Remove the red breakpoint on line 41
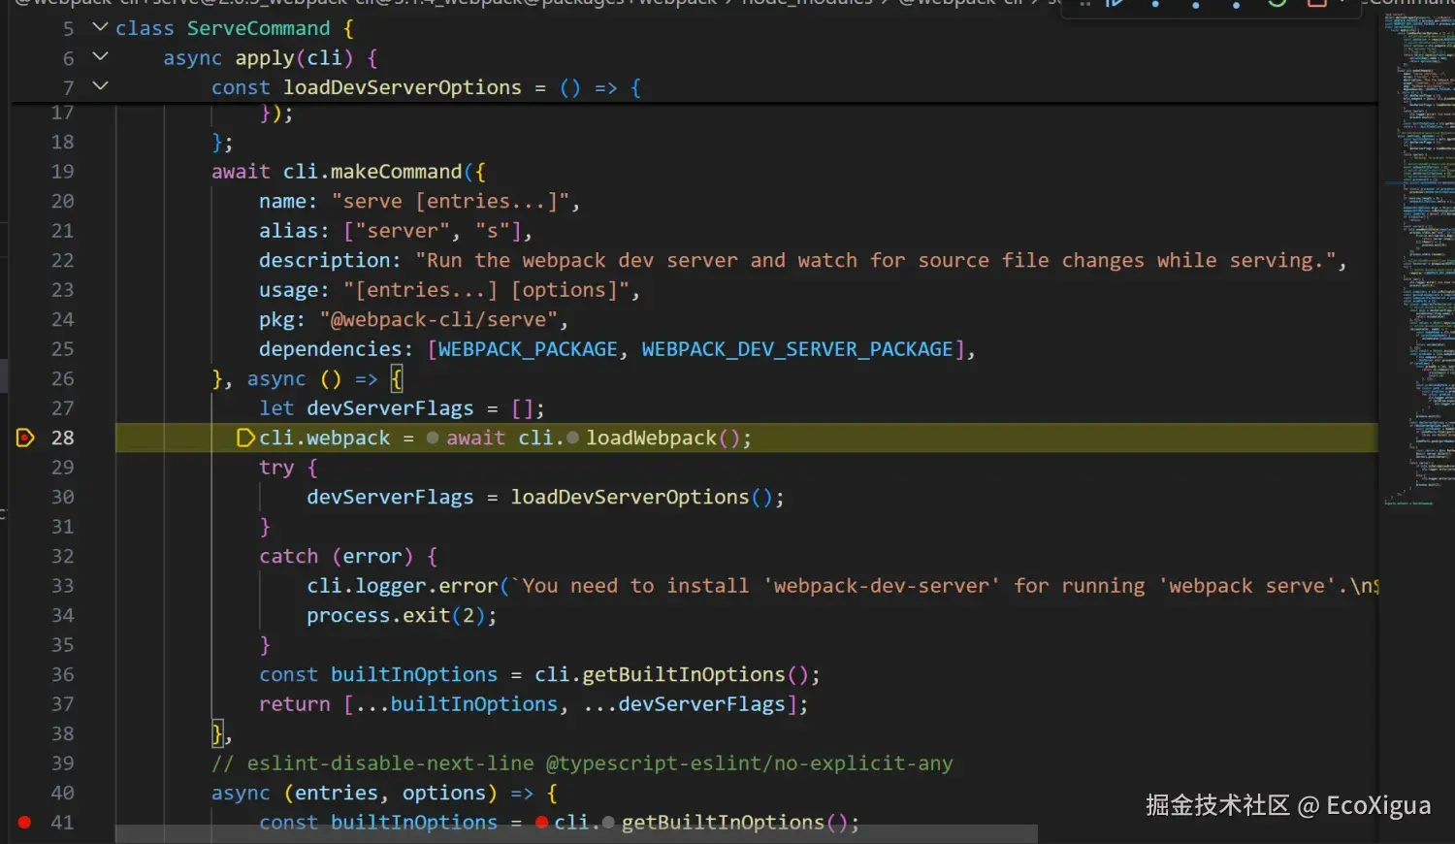This screenshot has width=1455, height=844. pos(25,822)
